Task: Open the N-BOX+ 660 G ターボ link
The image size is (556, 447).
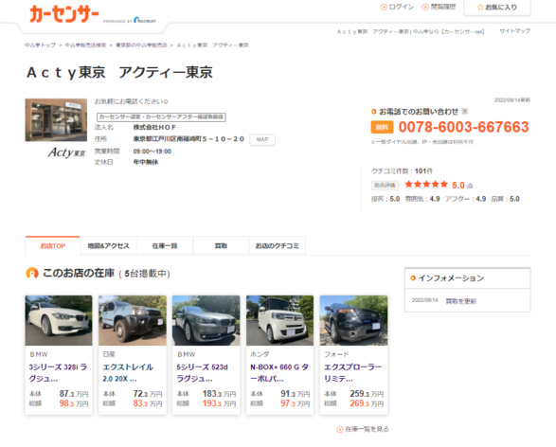Action: click(279, 372)
